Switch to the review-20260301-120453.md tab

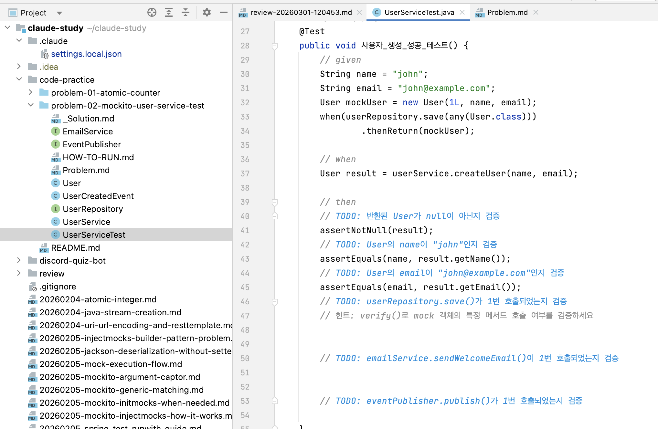click(x=301, y=12)
